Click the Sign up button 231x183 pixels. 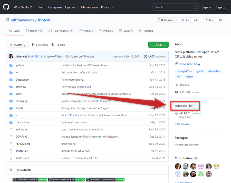[221, 7]
